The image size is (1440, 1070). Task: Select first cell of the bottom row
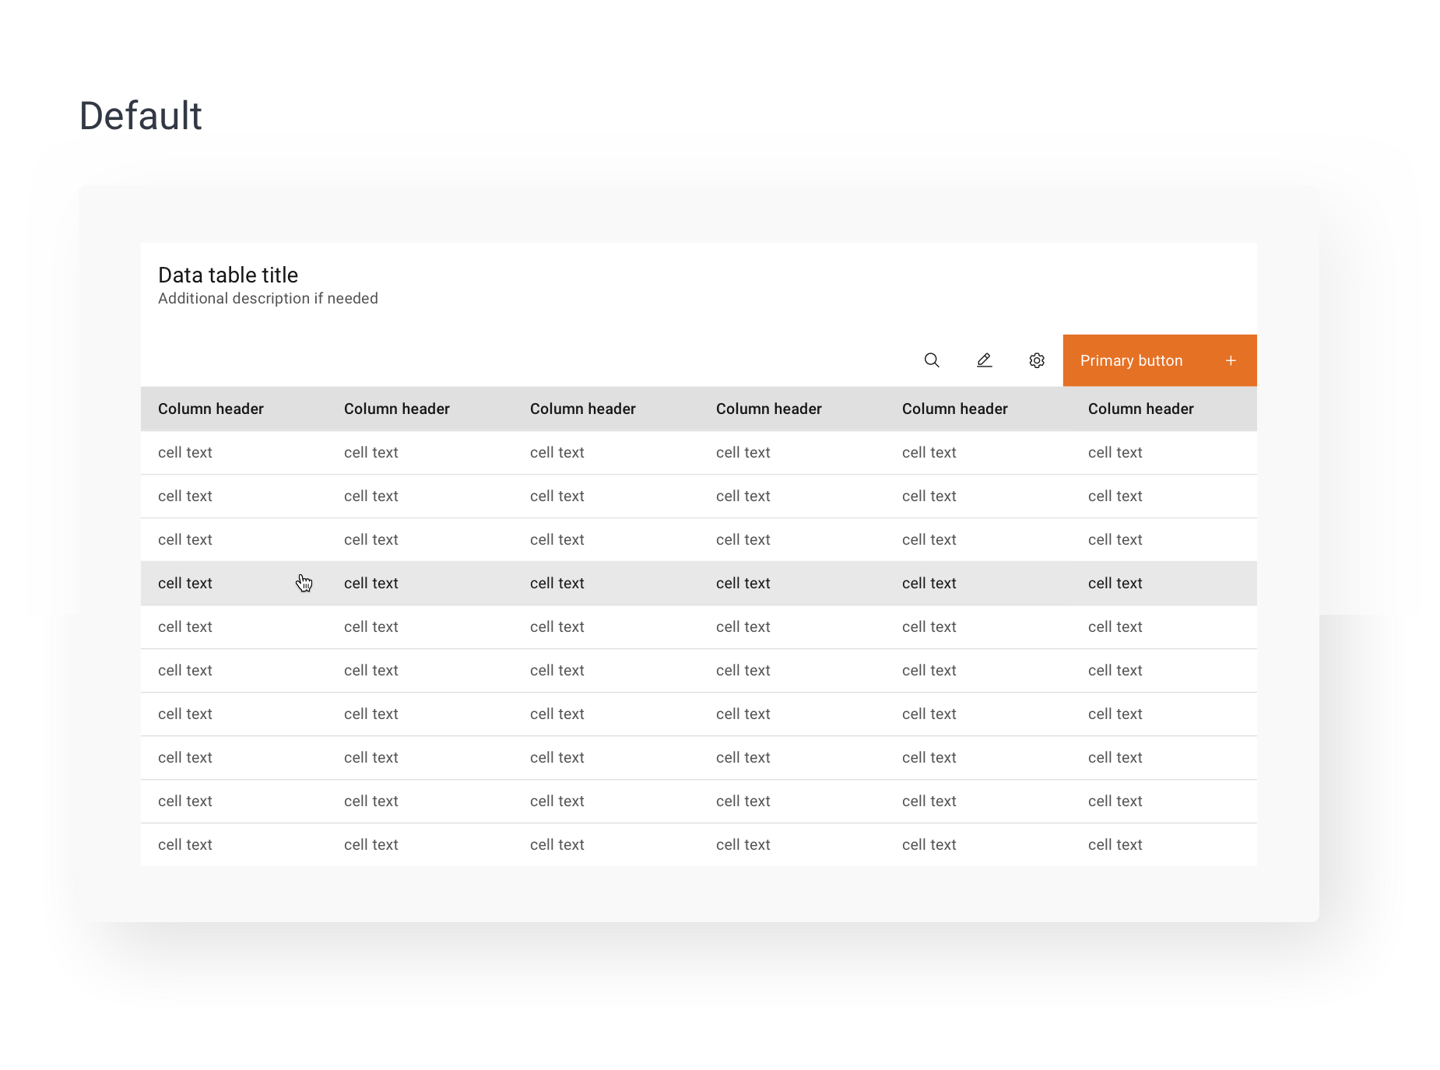coord(185,845)
